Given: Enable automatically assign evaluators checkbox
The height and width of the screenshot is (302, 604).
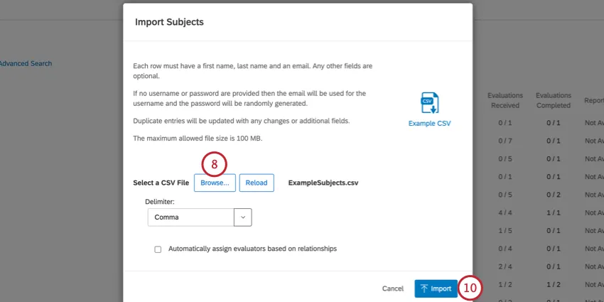Looking at the screenshot, I should click(x=158, y=249).
